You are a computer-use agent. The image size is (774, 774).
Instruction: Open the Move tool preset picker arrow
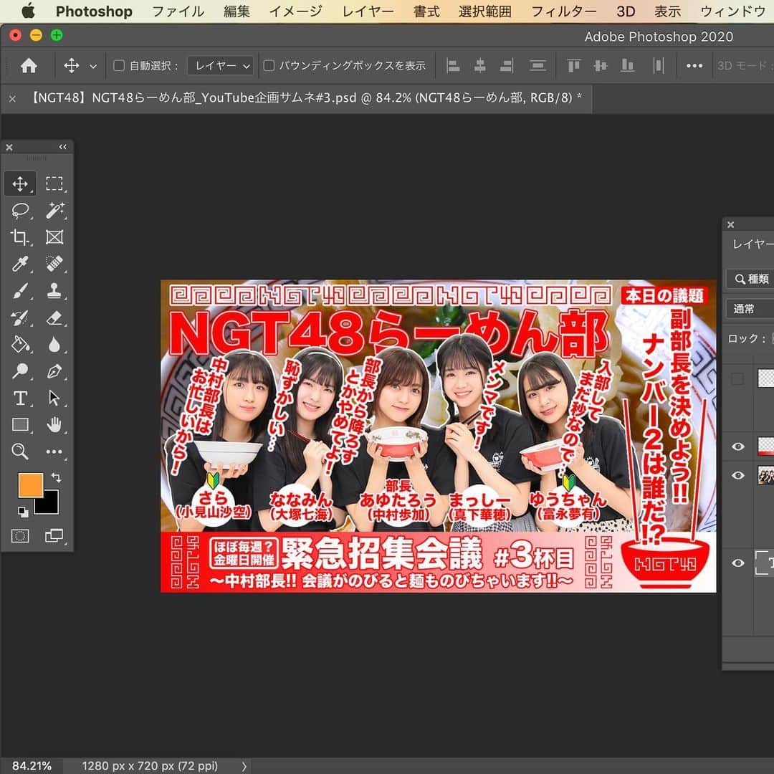92,66
